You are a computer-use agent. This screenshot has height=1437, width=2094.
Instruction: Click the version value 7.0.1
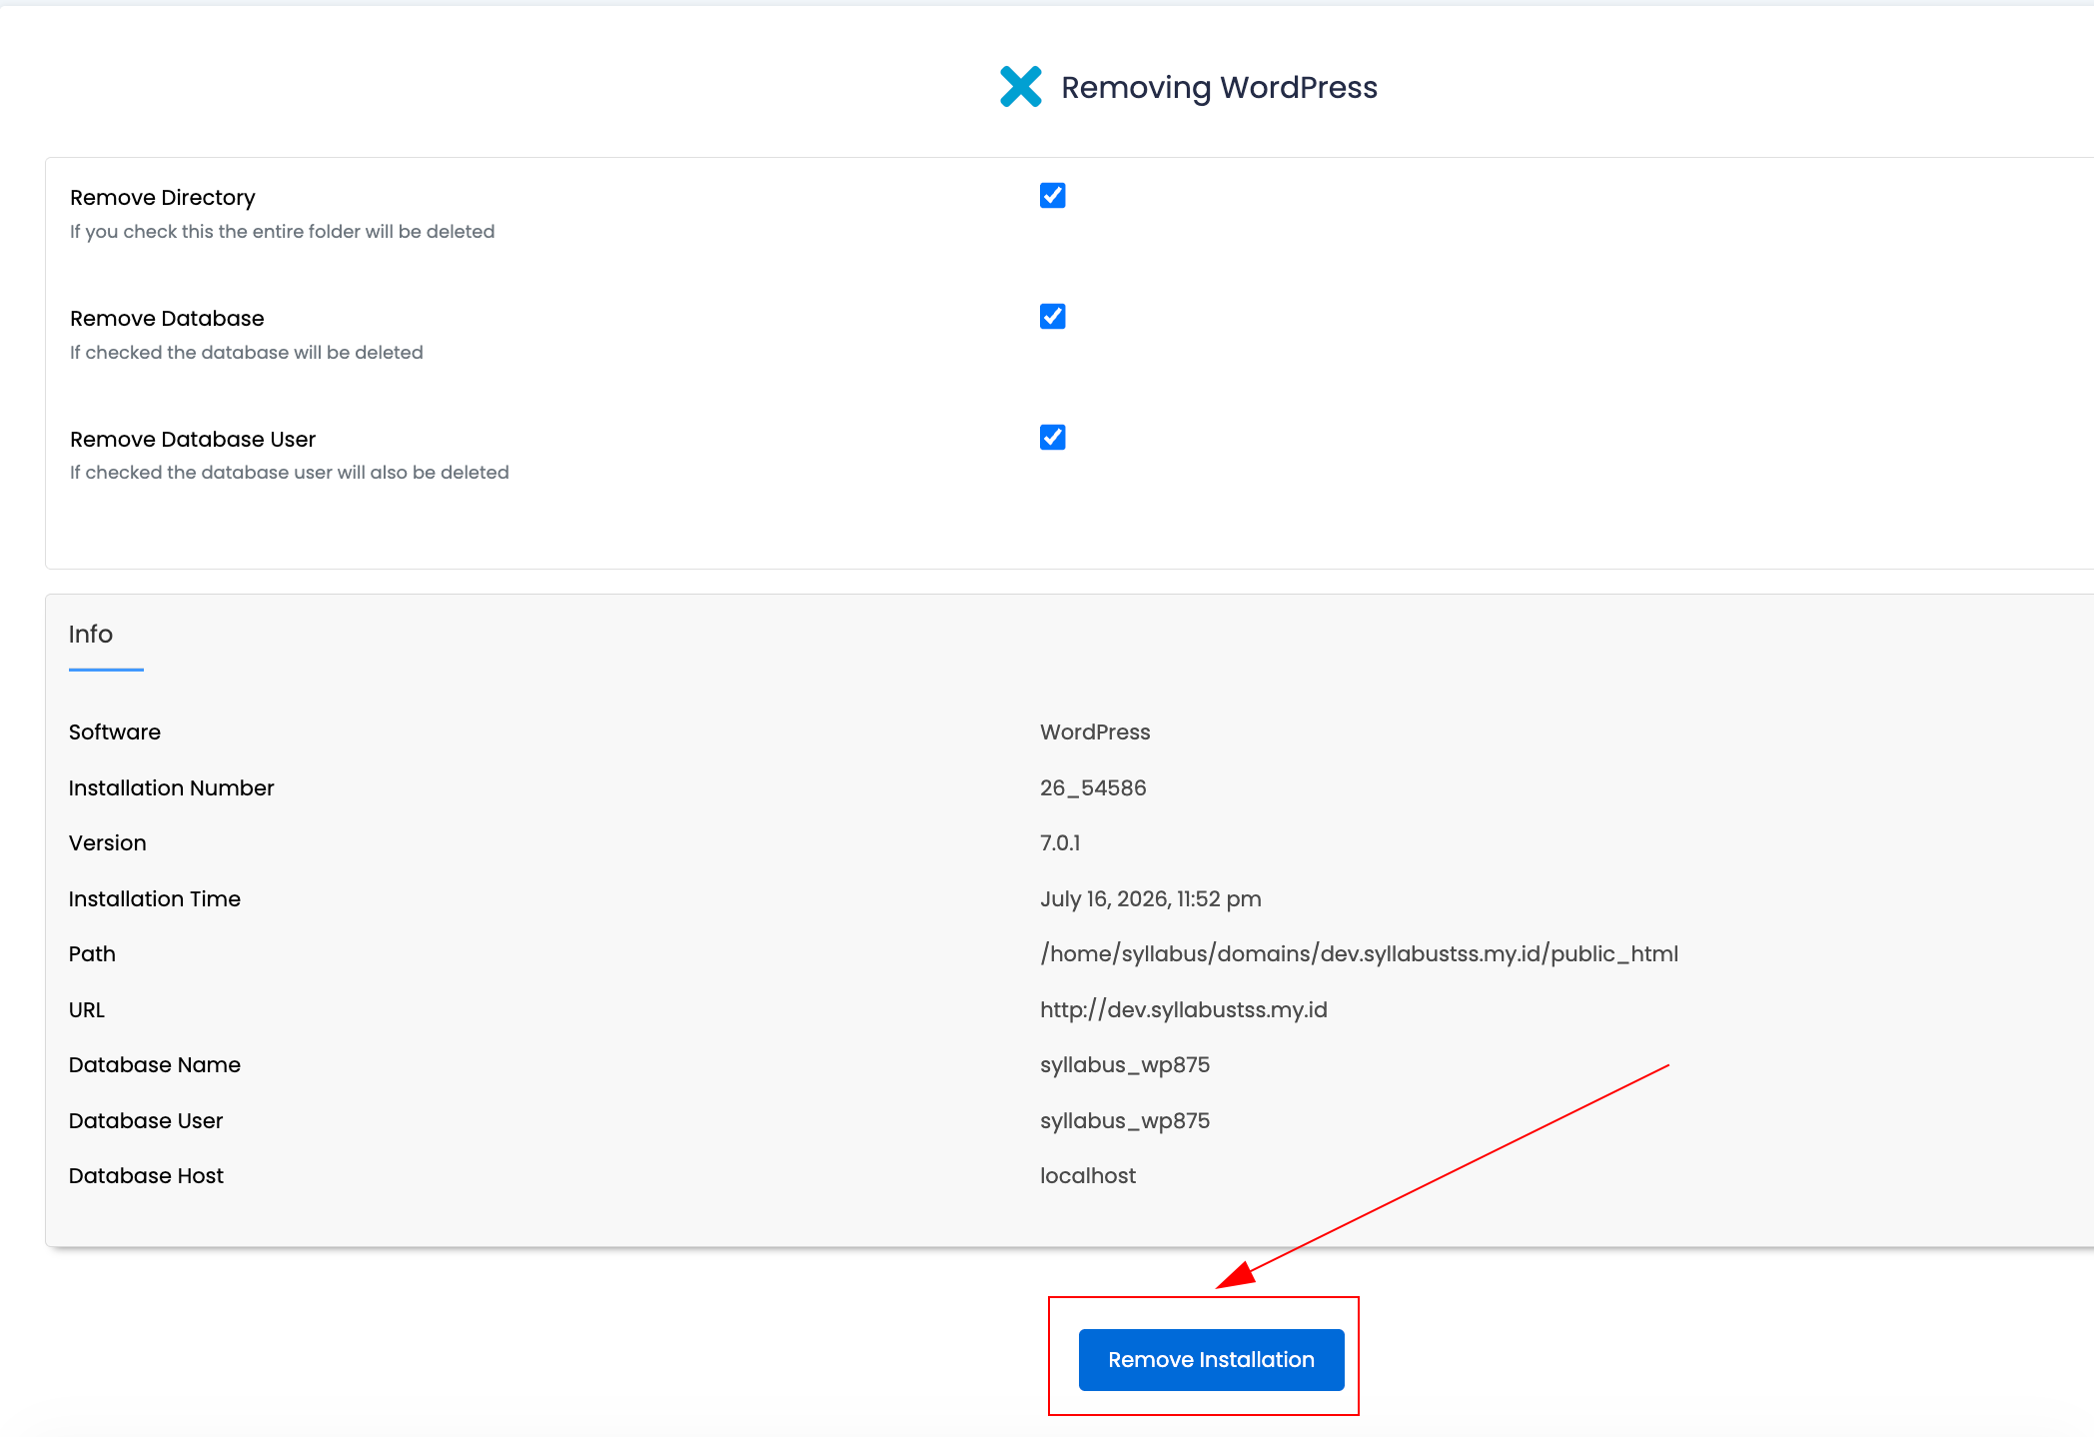point(1060,843)
